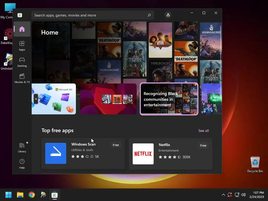Click Free button for Windows Scan
This screenshot has width=268, height=201.
click(116, 145)
